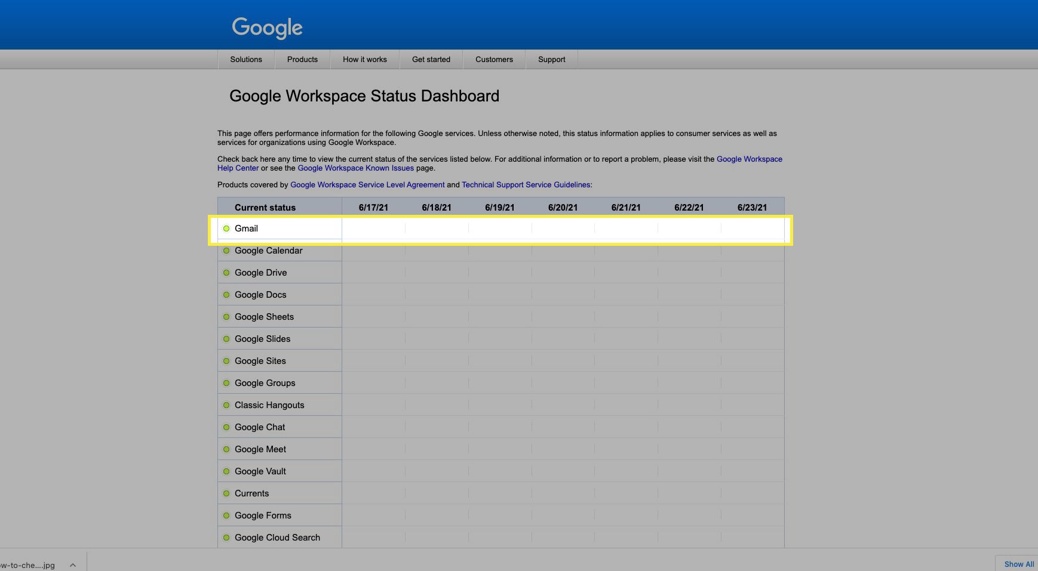Open the Customers menu
This screenshot has width=1038, height=571.
tap(494, 60)
